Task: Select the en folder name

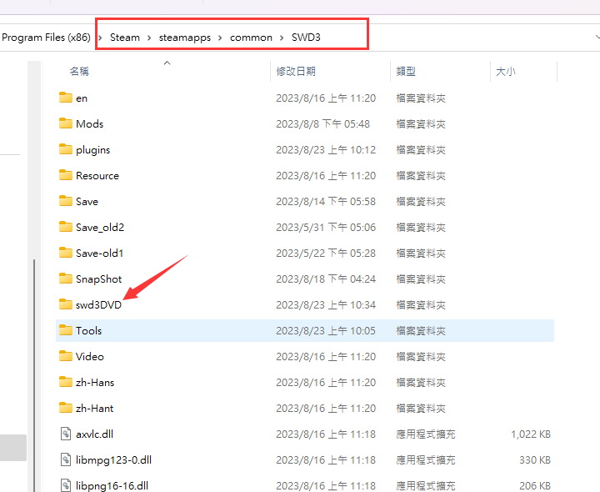Action: pyautogui.click(x=82, y=98)
